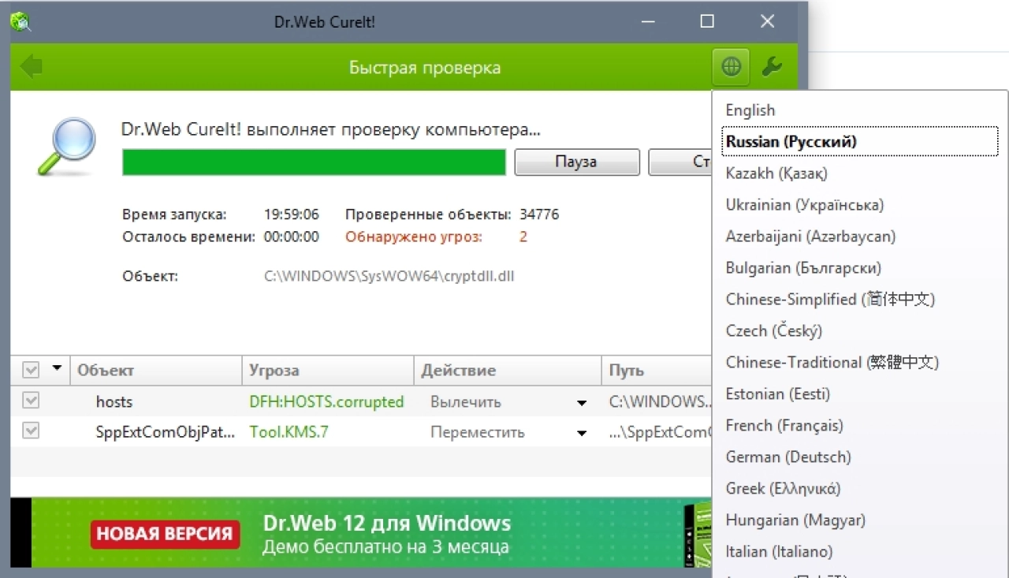
Task: Open action dropdown for Tool.KMS.7 row
Action: point(582,433)
